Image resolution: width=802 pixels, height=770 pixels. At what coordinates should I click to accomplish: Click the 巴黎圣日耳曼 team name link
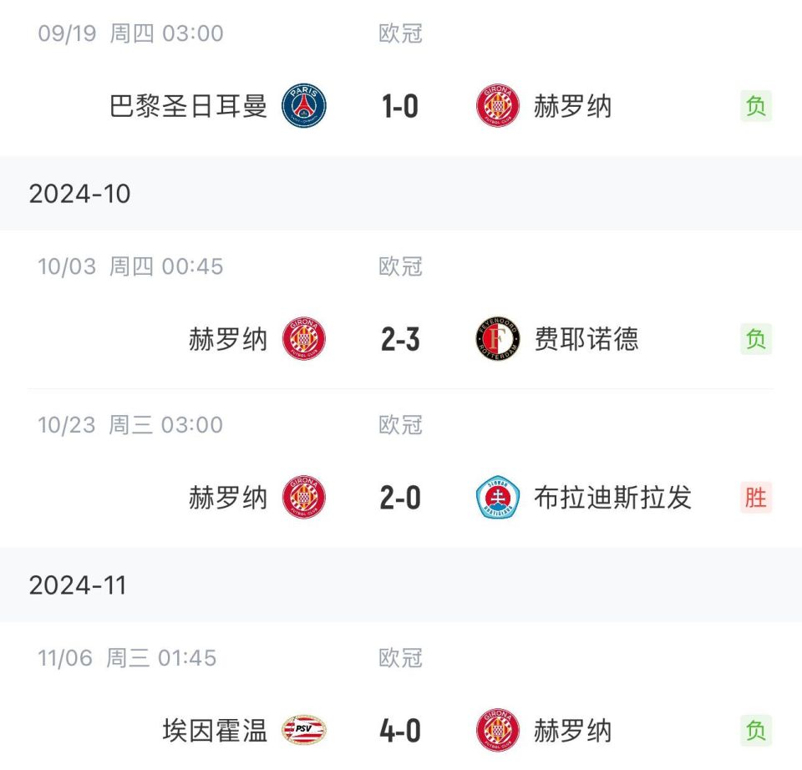pyautogui.click(x=188, y=107)
